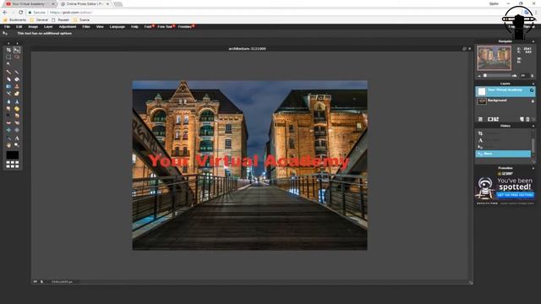Click the Background layer lock icon
The height and width of the screenshot is (304, 541).
[533, 101]
